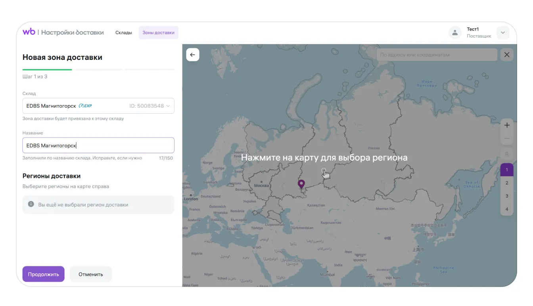Close the map search with the X
533x306 pixels.
tap(506, 55)
